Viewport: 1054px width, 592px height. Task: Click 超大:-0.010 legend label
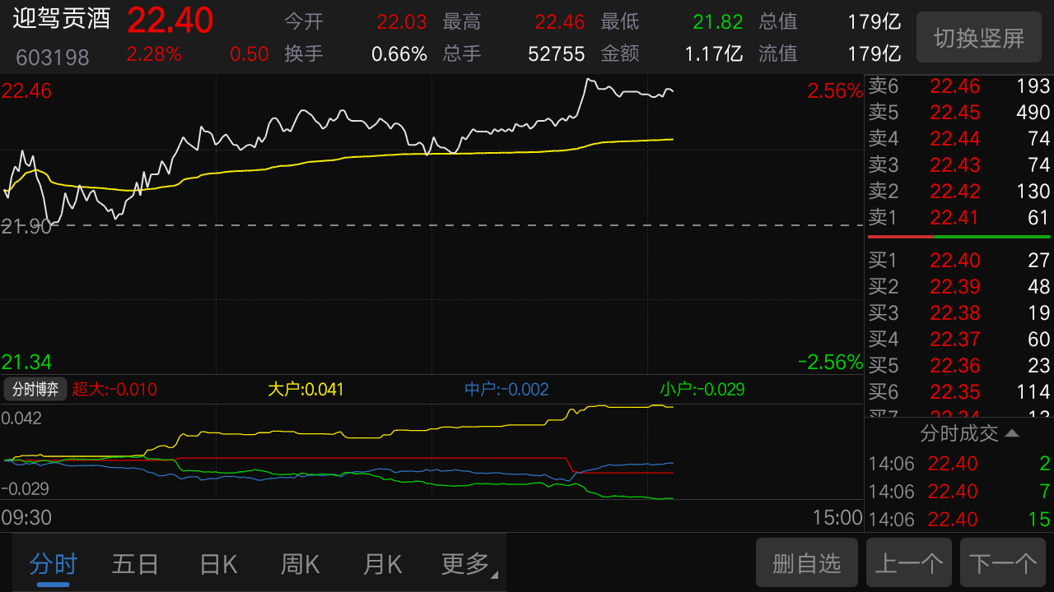point(114,389)
